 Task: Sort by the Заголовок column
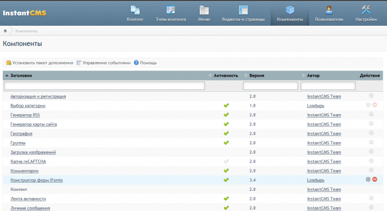[21, 76]
